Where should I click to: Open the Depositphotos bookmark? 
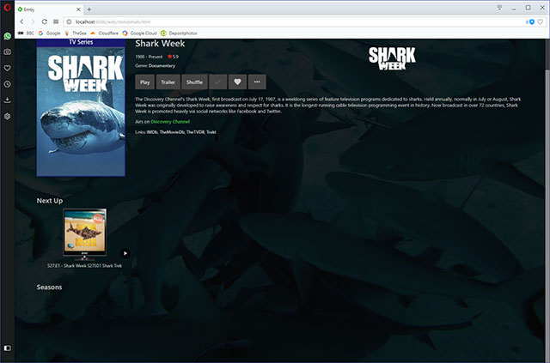pos(179,33)
